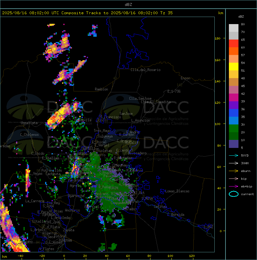Click the Cila.del_Rosario place label

[x=145, y=70]
